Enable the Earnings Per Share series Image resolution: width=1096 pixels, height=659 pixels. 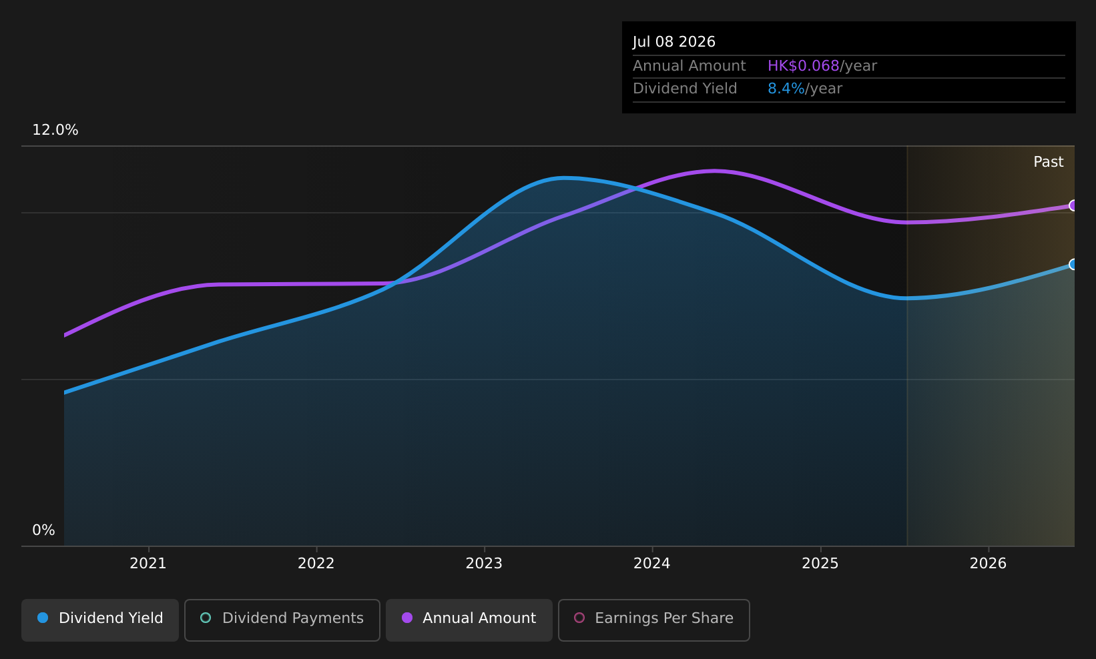pyautogui.click(x=654, y=620)
